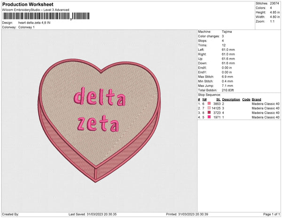Image resolution: width=282 pixels, height=218 pixels.
Task: Click the Trims value 12
Action: pyautogui.click(x=224, y=45)
